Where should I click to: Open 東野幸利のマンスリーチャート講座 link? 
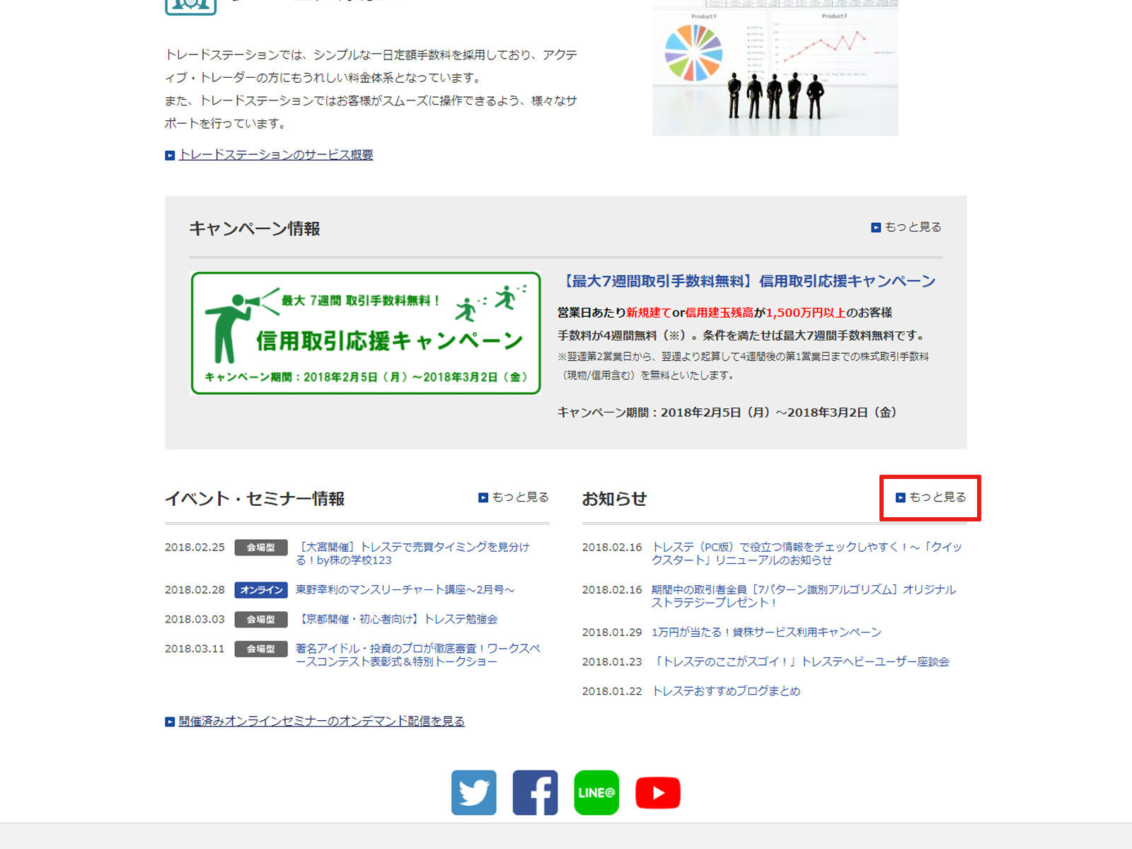coord(405,589)
